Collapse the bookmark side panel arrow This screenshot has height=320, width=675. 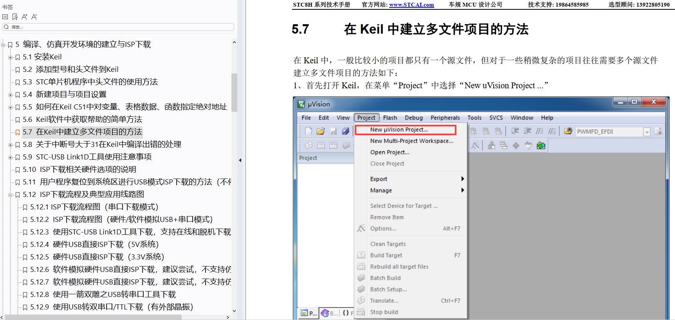click(240, 160)
